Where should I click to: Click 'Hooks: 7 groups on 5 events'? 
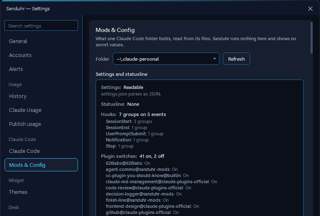click(133, 114)
